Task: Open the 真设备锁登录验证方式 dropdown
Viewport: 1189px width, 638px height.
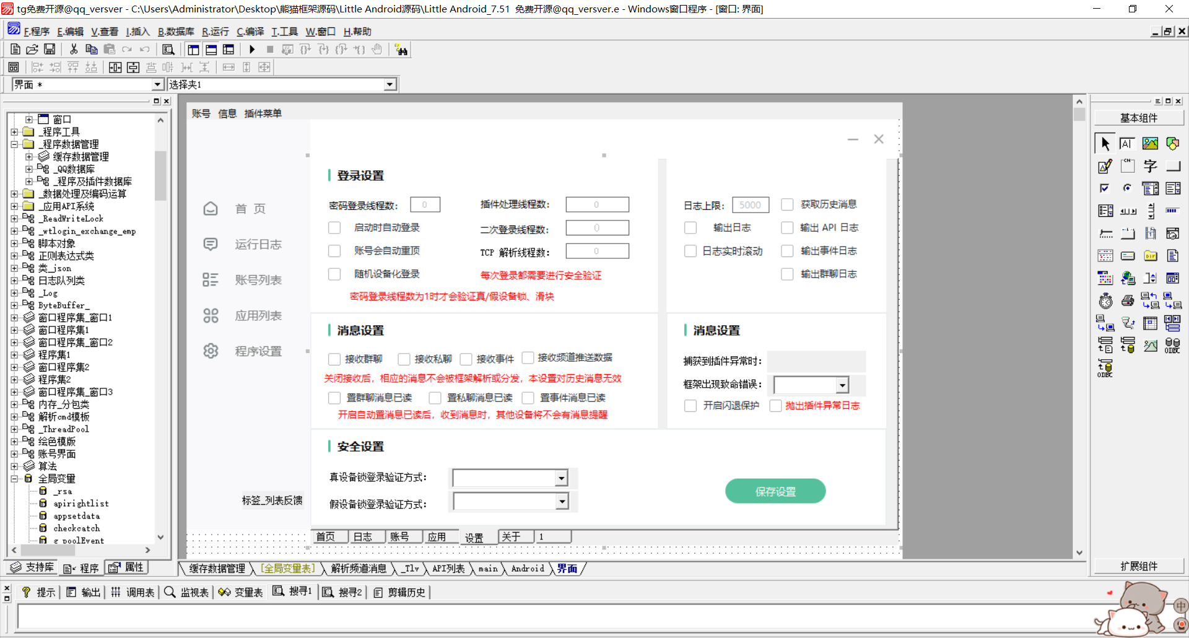Action: click(x=561, y=478)
